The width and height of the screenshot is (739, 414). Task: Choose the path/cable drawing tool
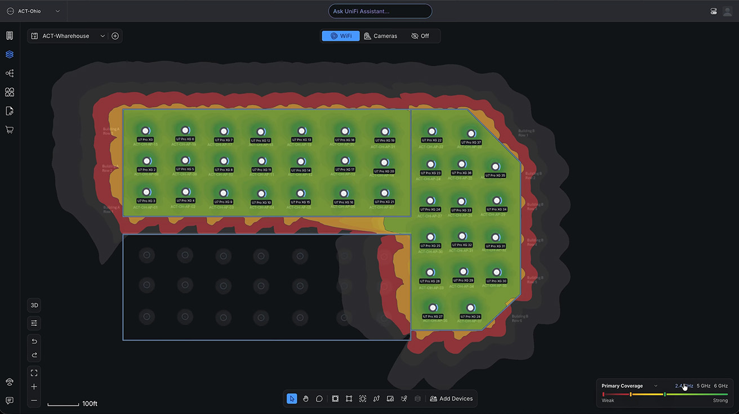pos(377,399)
